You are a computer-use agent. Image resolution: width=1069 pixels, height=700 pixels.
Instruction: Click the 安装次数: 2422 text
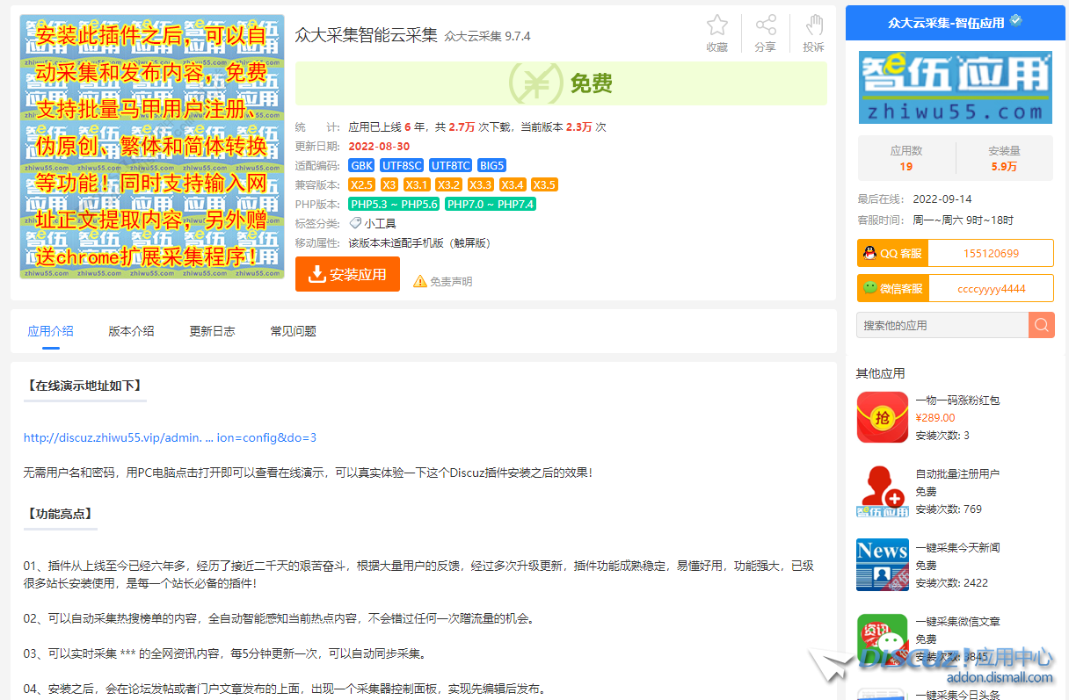(951, 583)
